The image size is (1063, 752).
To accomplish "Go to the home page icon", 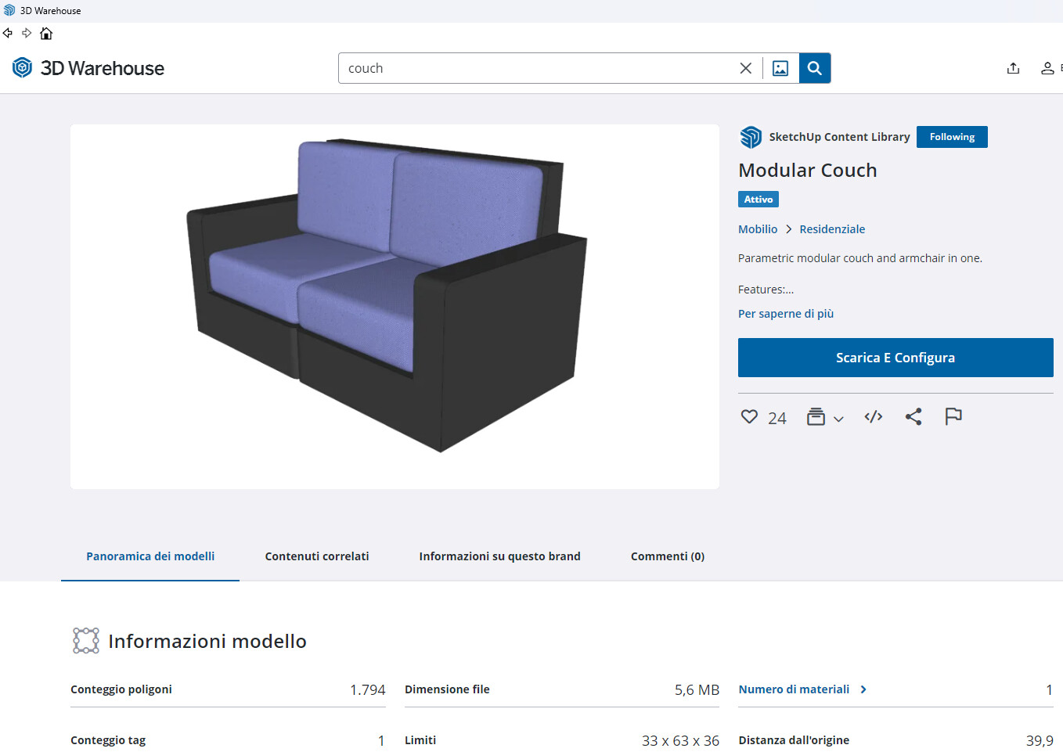I will [46, 33].
